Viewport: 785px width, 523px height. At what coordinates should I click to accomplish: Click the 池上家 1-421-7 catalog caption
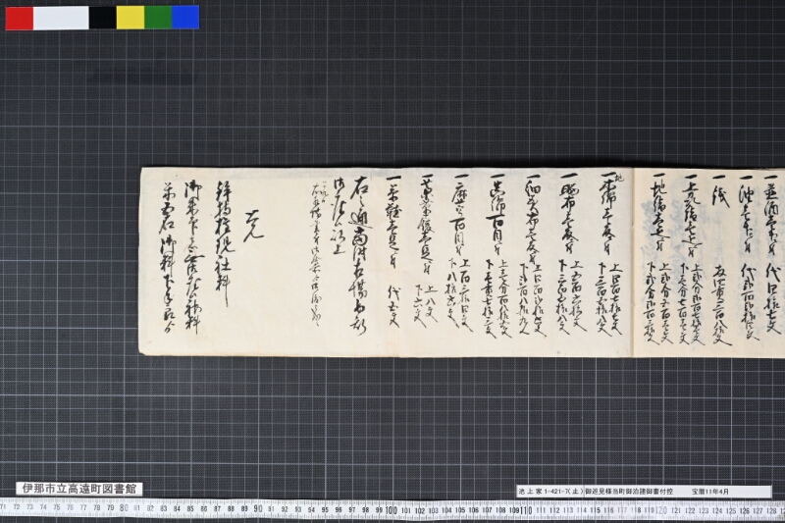(x=549, y=492)
